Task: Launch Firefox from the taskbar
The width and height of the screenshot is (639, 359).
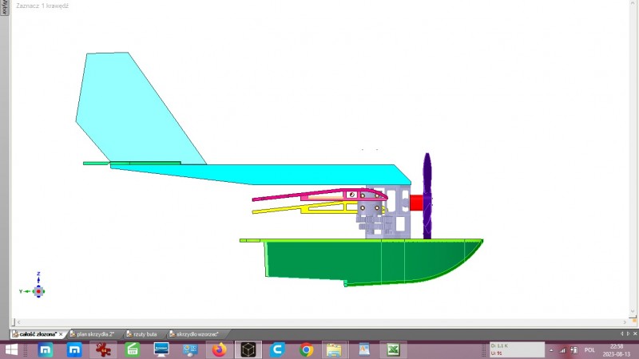Action: (x=219, y=350)
